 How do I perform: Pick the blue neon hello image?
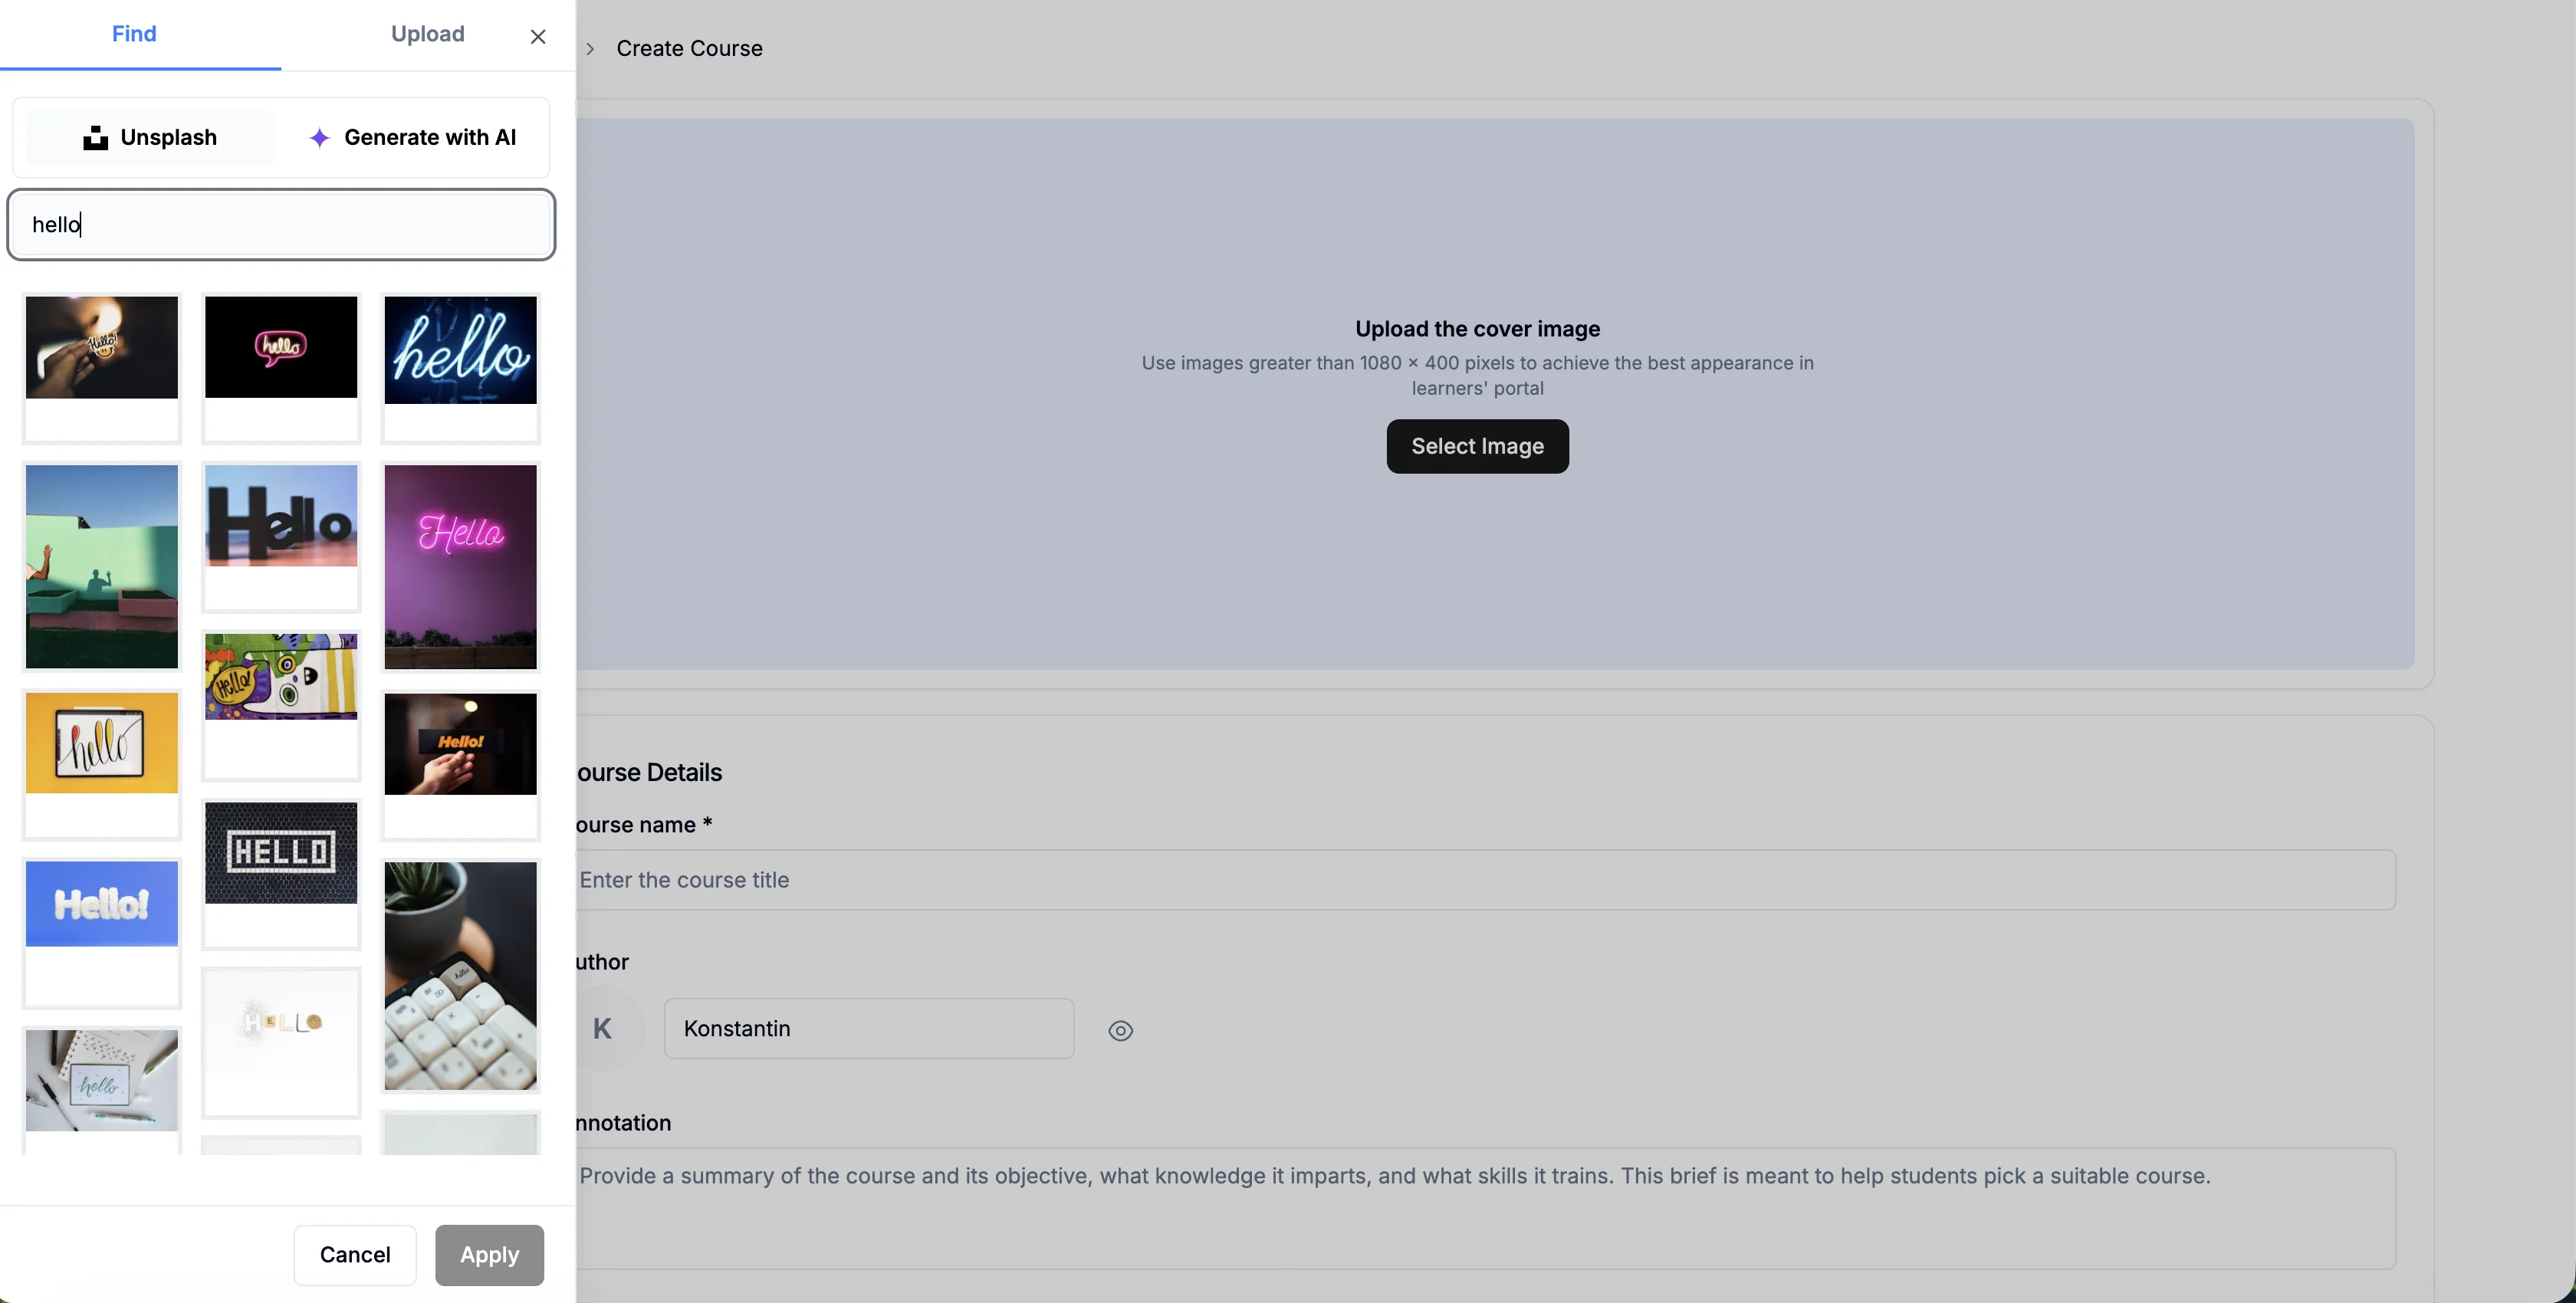click(x=460, y=350)
